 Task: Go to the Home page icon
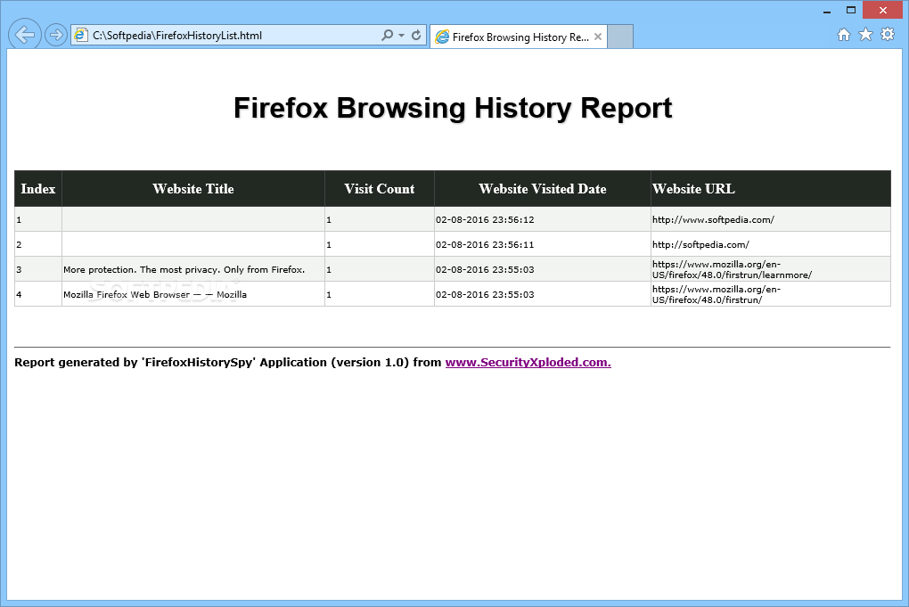tap(844, 35)
